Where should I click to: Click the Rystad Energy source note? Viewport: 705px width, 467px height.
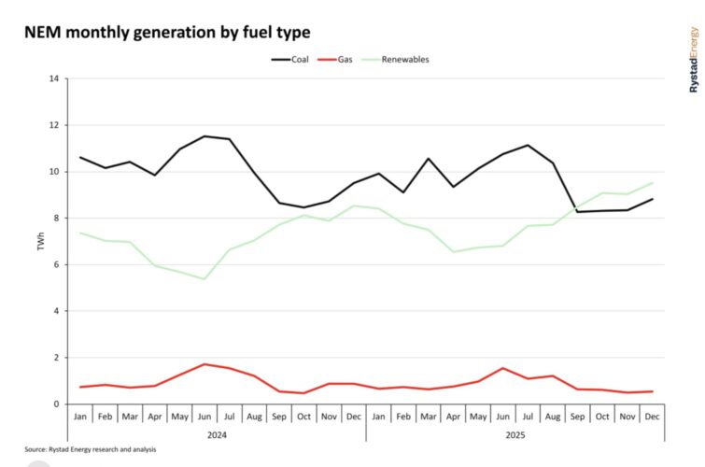tap(91, 450)
